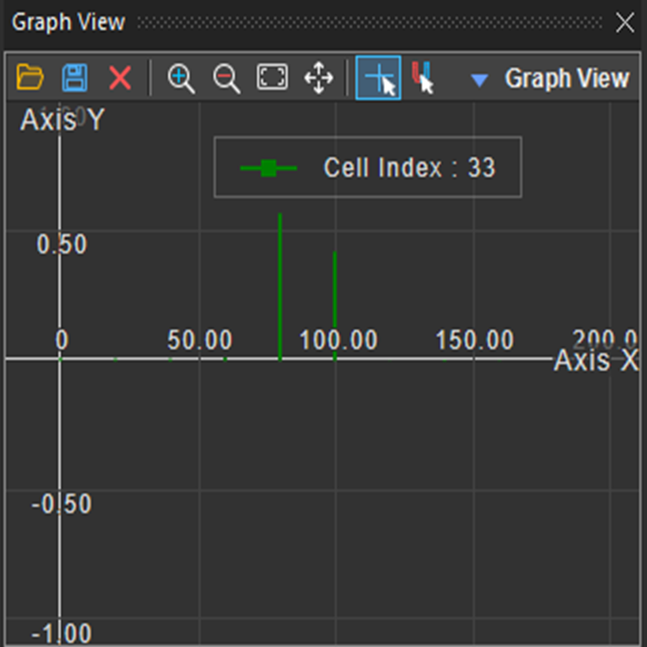Click the 0 origin tick label
This screenshot has height=647, width=647.
click(62, 340)
